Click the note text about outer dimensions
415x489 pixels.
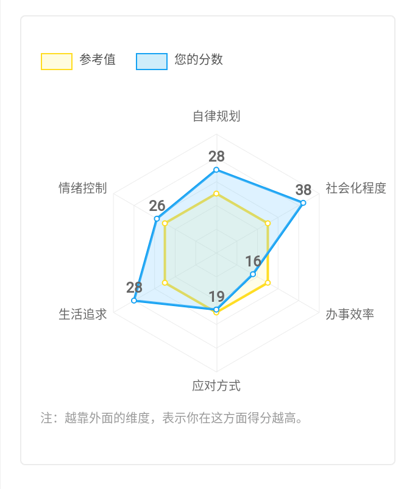coord(172,418)
